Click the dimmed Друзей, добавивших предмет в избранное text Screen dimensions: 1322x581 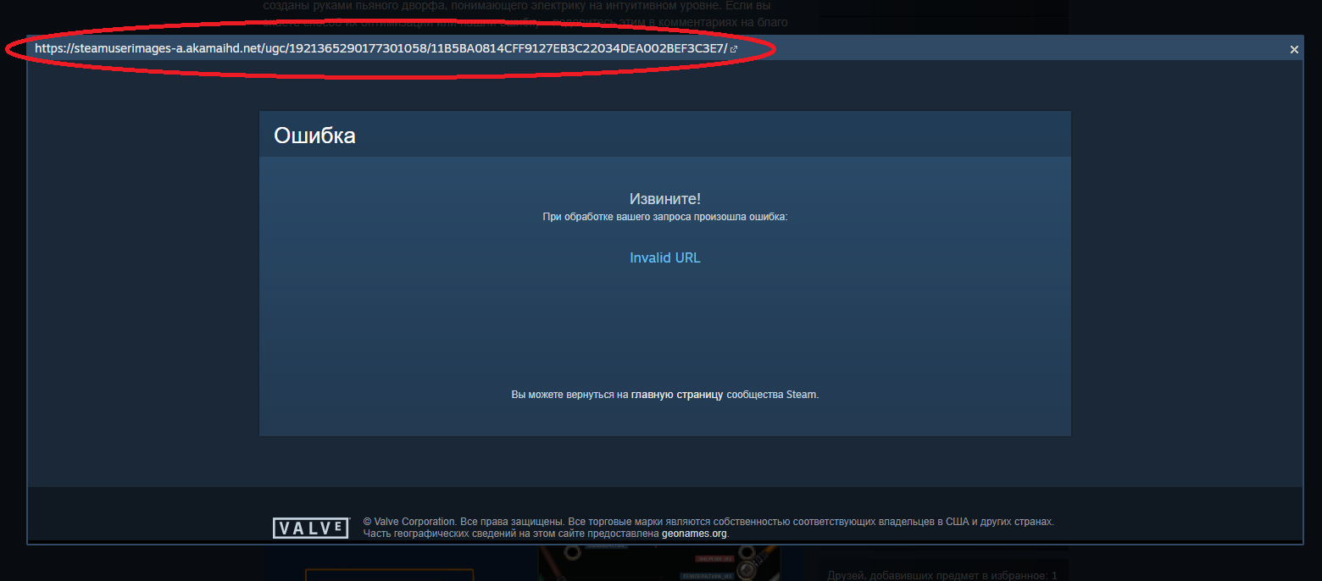click(942, 576)
